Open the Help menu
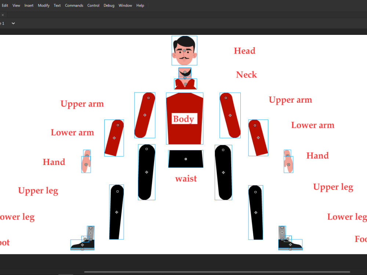 tap(140, 5)
